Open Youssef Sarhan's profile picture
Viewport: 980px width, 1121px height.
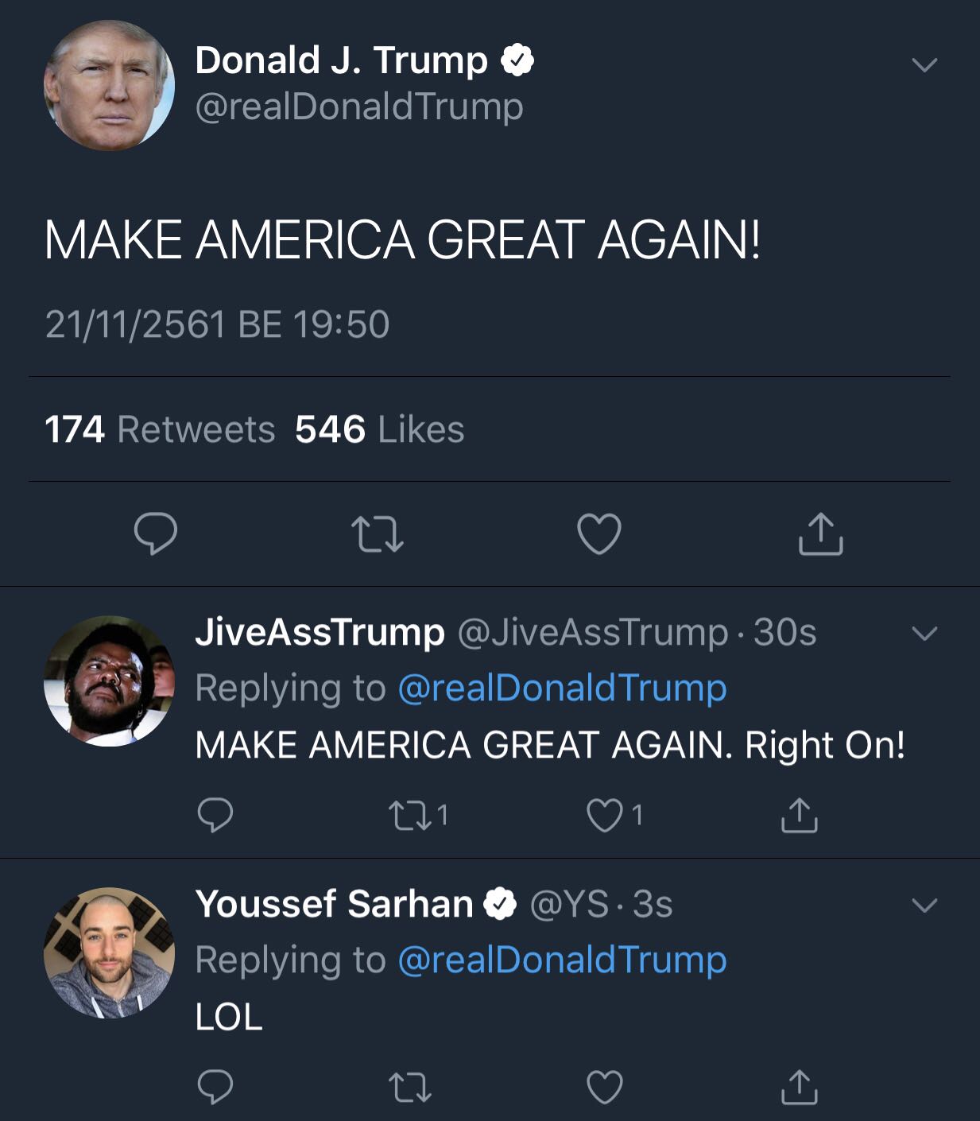pyautogui.click(x=109, y=952)
